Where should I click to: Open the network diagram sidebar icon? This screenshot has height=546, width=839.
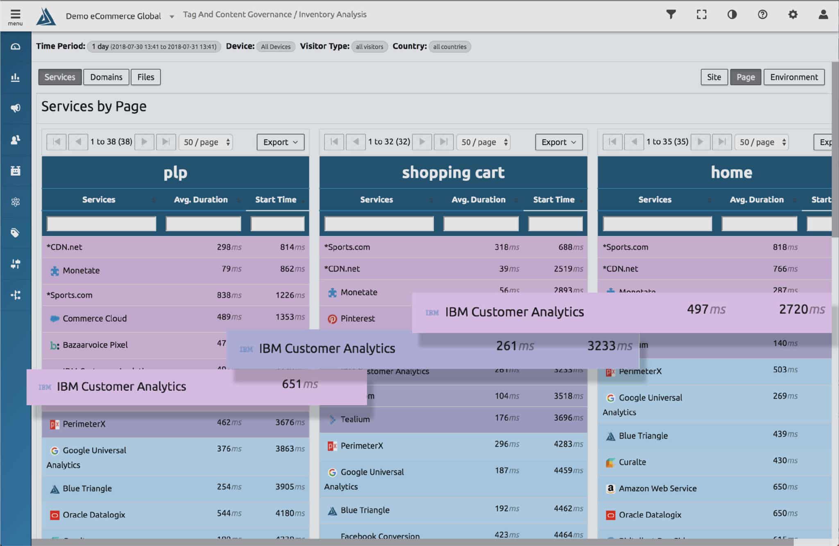(16, 295)
